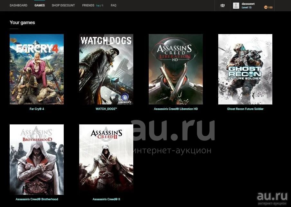Click the Level 13 text
Viewport: 291px width, 207px height.
247,7
